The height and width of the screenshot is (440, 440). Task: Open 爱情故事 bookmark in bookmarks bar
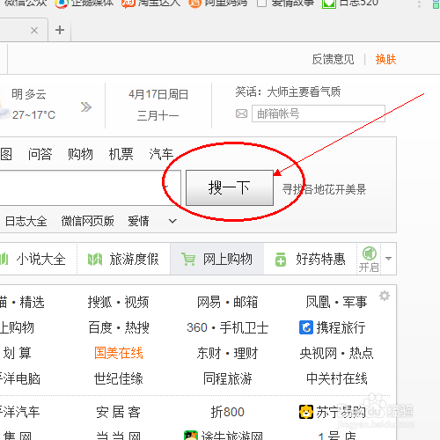click(x=285, y=3)
